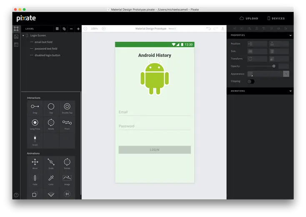Select the Long Press interaction
The width and height of the screenshot is (306, 217).
pyautogui.click(x=35, y=124)
